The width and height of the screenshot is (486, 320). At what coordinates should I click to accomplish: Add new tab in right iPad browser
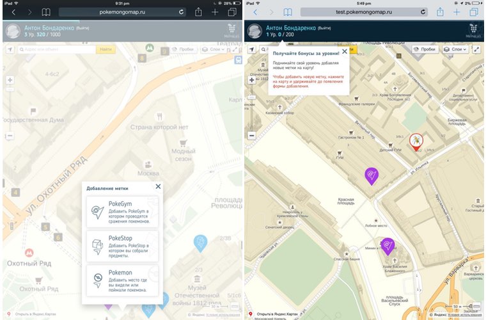tap(457, 12)
